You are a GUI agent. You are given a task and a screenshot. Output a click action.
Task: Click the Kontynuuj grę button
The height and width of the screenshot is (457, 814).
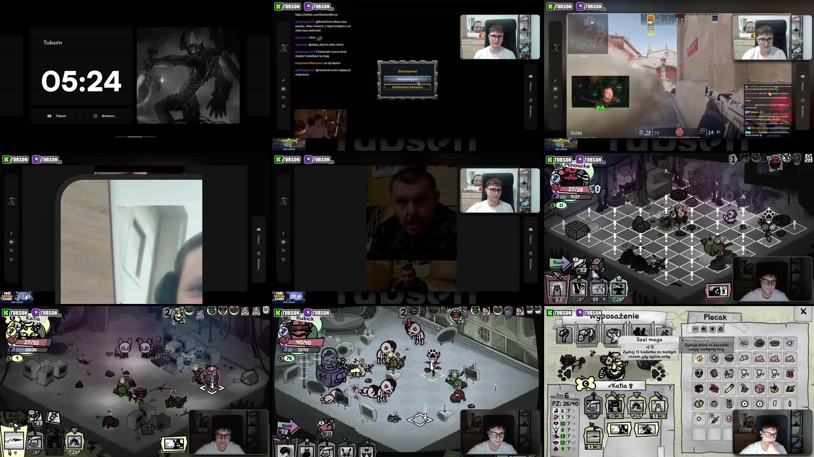pos(407,79)
